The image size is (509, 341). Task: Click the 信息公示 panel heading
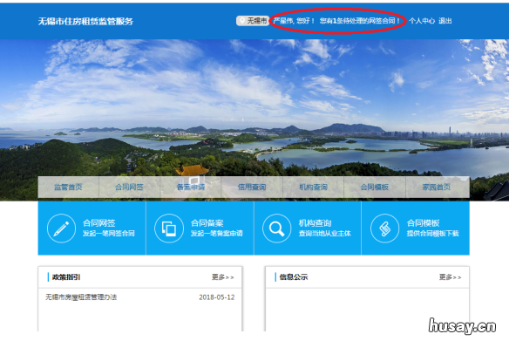point(294,277)
